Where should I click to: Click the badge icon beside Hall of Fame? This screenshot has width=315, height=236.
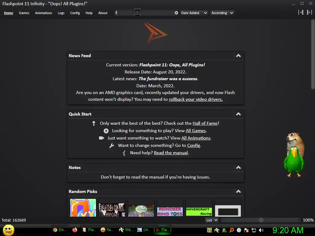(x=94, y=124)
